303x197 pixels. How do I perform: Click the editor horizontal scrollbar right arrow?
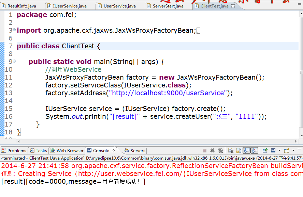(295, 141)
